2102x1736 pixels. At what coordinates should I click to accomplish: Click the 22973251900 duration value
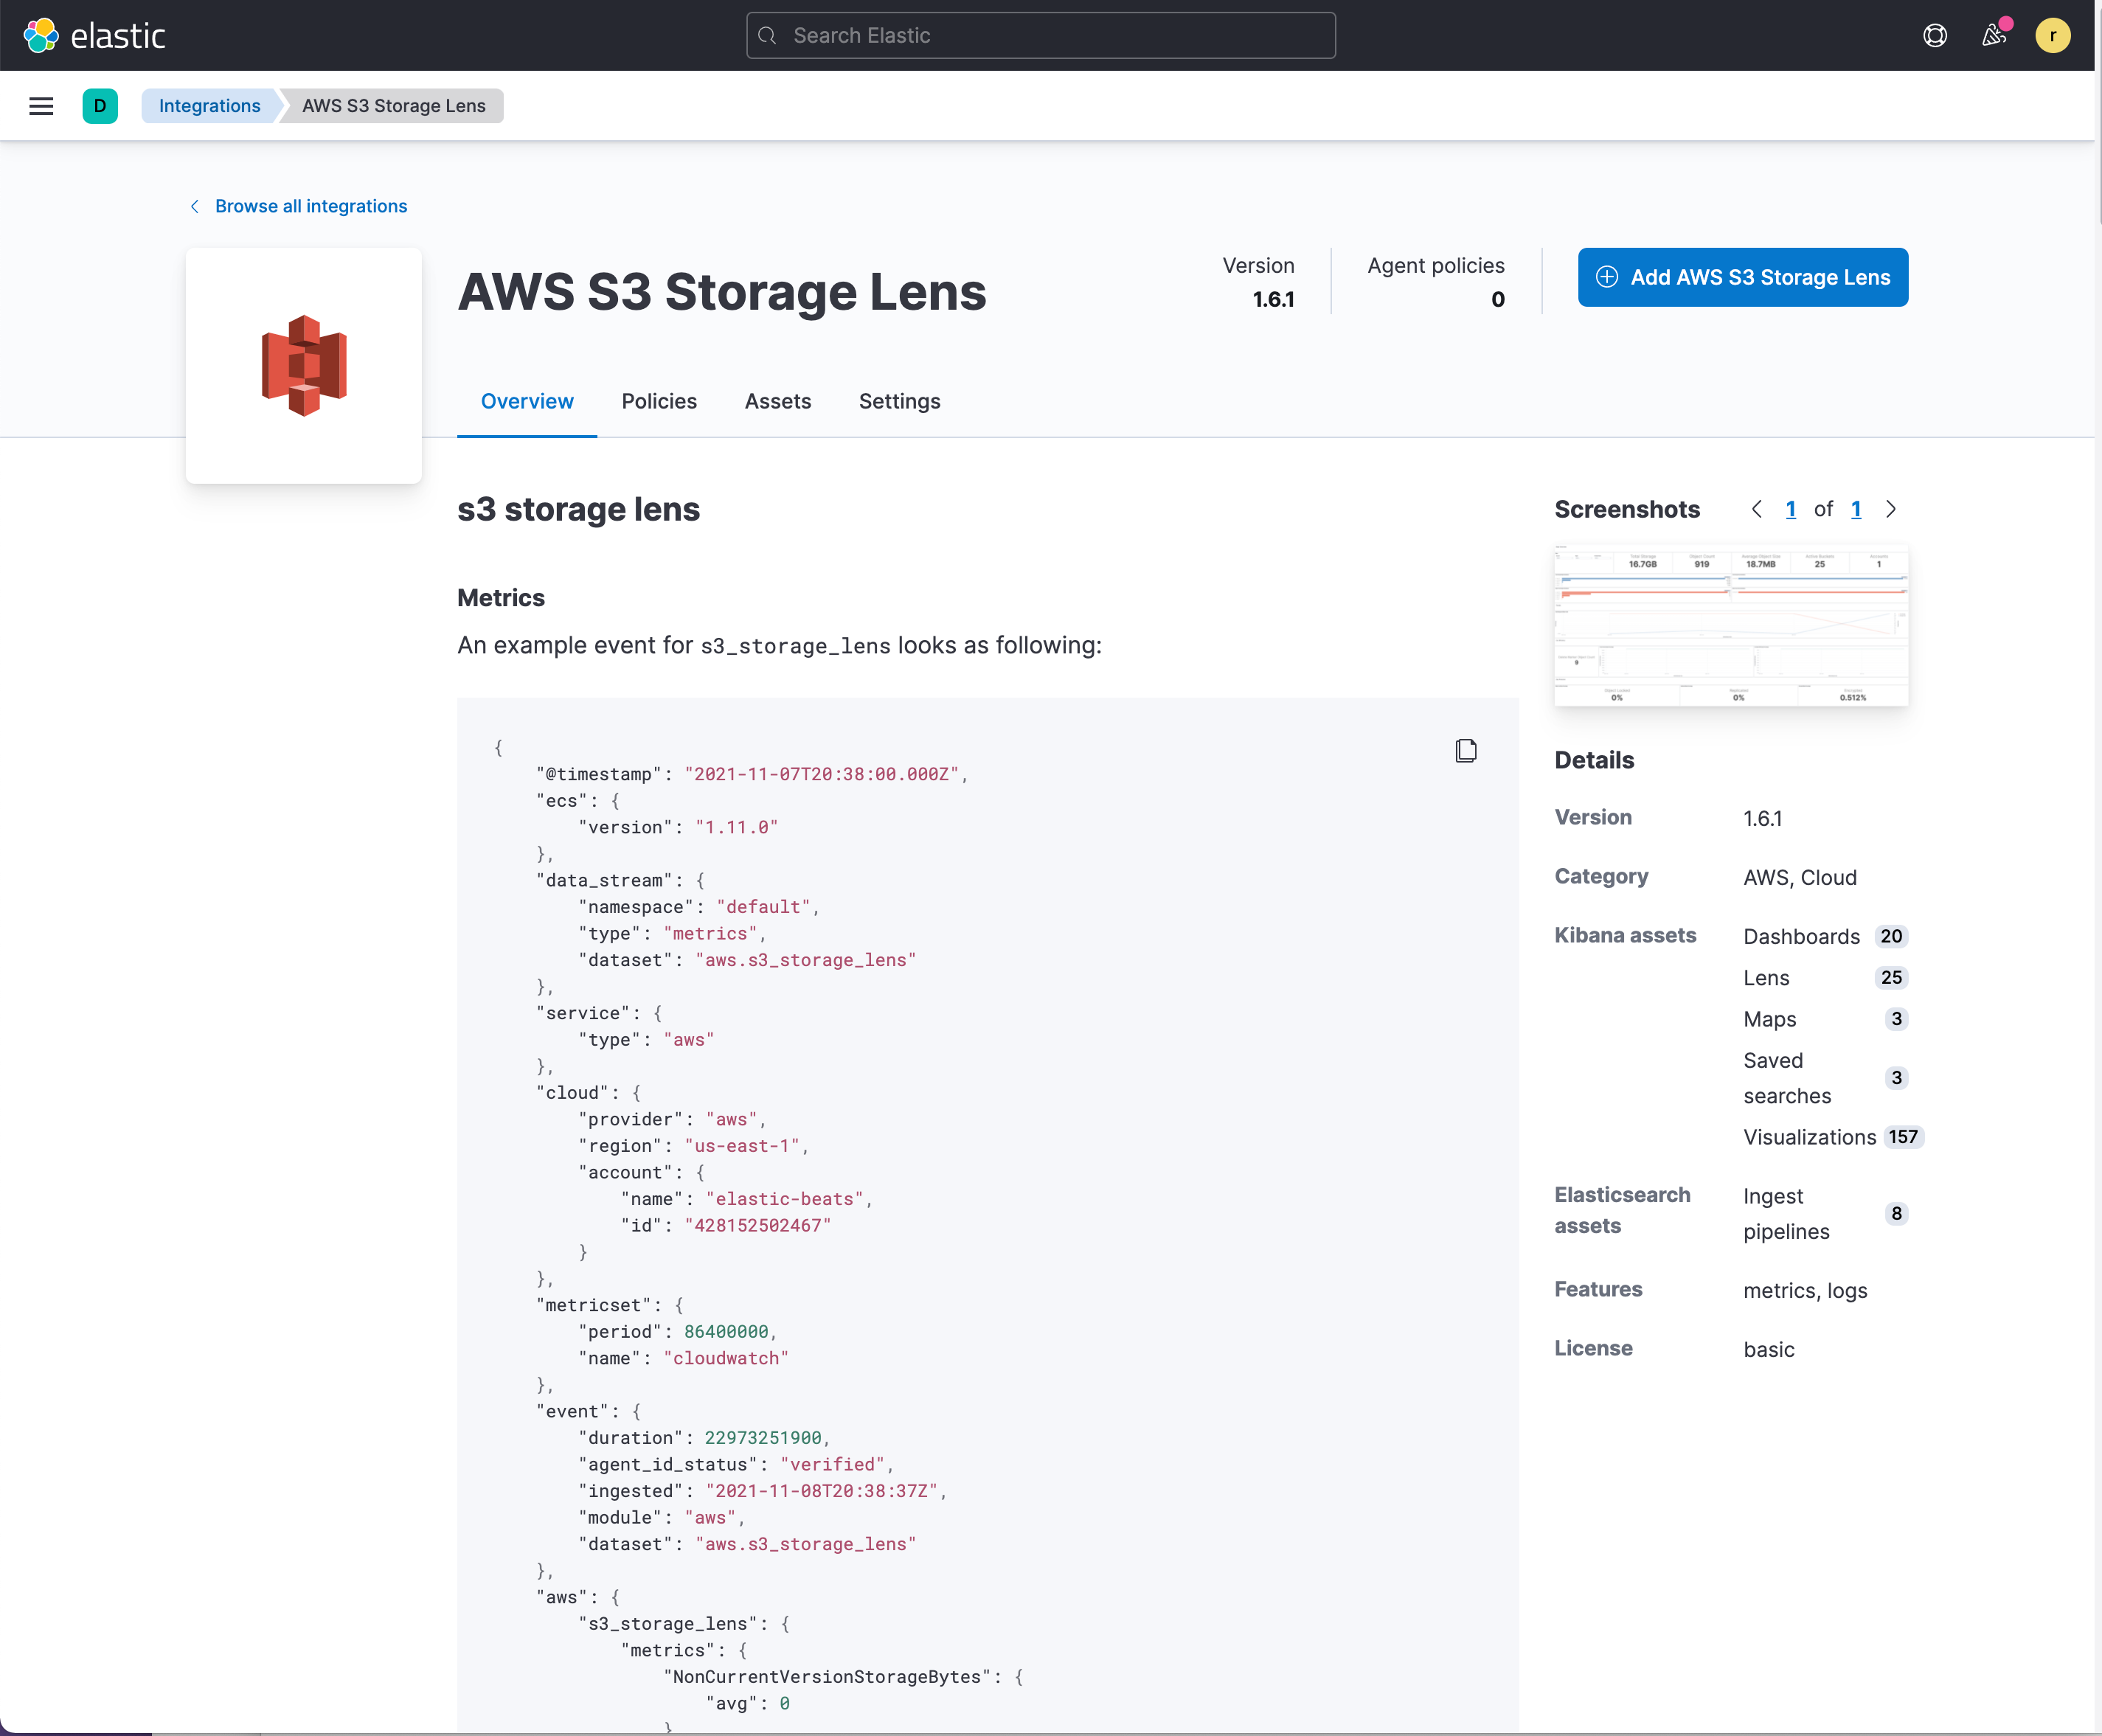(763, 1437)
